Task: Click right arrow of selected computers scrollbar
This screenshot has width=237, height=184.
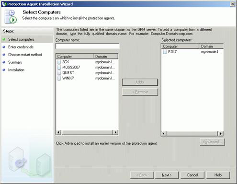Action: pos(221,133)
